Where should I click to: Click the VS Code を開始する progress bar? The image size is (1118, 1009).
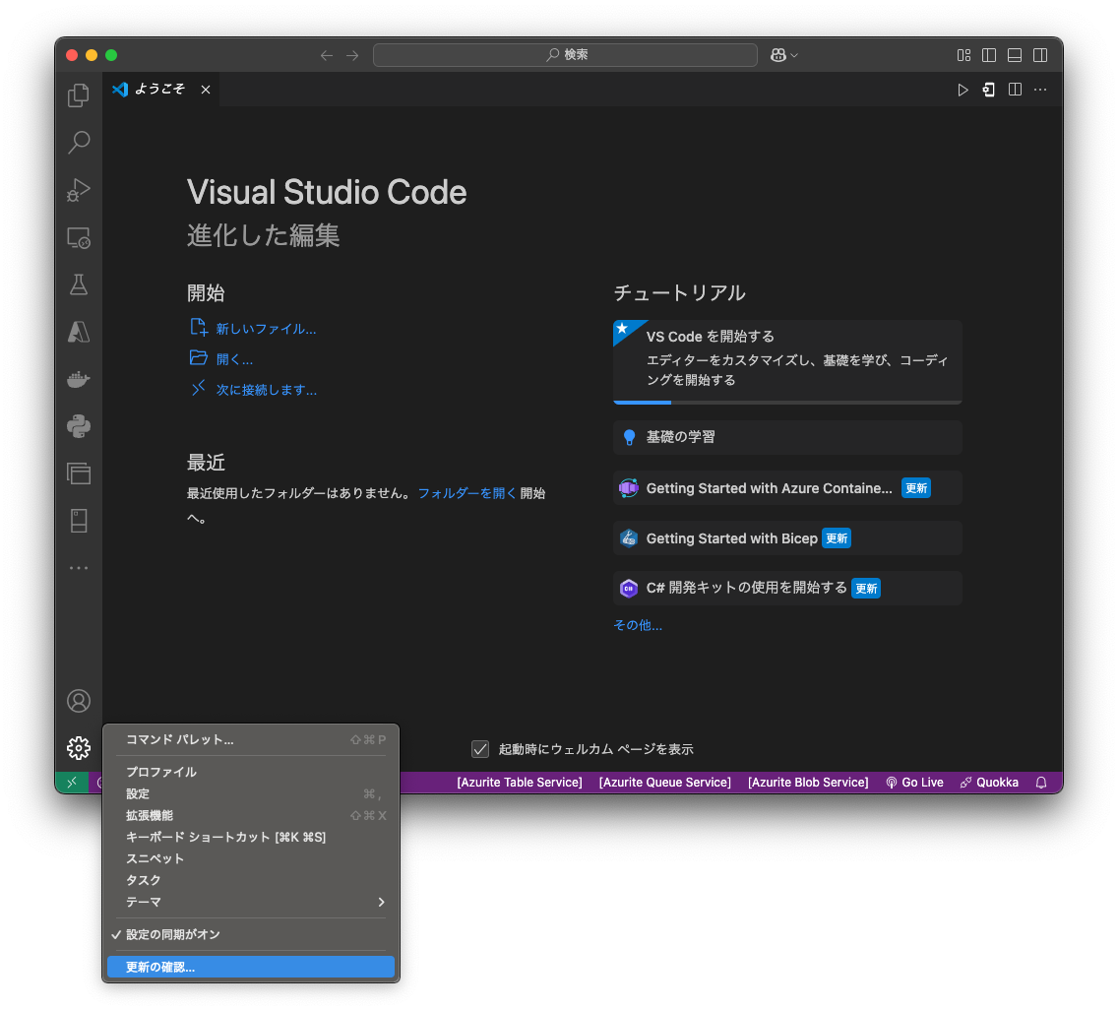787,403
